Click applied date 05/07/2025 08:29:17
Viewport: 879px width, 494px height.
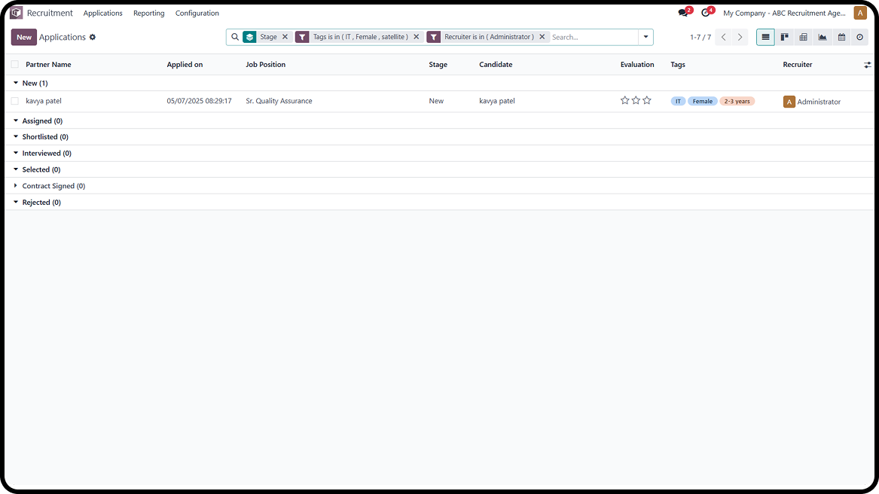click(x=199, y=101)
